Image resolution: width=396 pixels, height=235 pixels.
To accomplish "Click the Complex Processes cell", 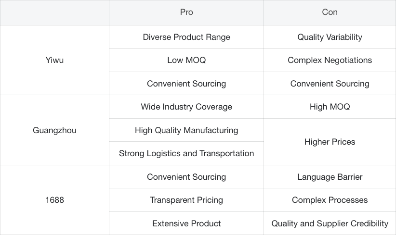I will 330,200.
